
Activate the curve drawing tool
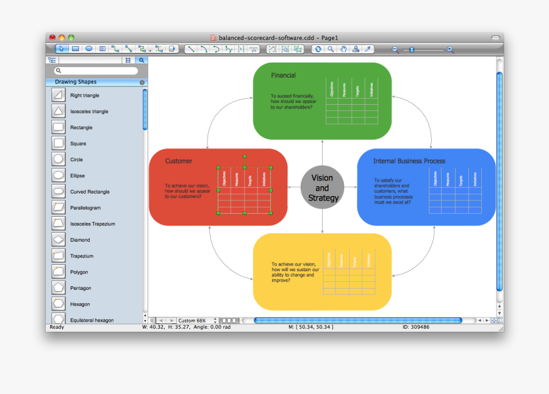(x=217, y=49)
